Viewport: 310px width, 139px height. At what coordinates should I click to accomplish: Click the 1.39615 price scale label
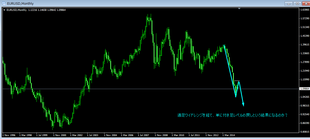(305, 45)
